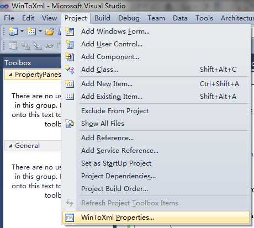The height and width of the screenshot is (228, 254).
Task: Open the File menu
Action: click(9, 18)
